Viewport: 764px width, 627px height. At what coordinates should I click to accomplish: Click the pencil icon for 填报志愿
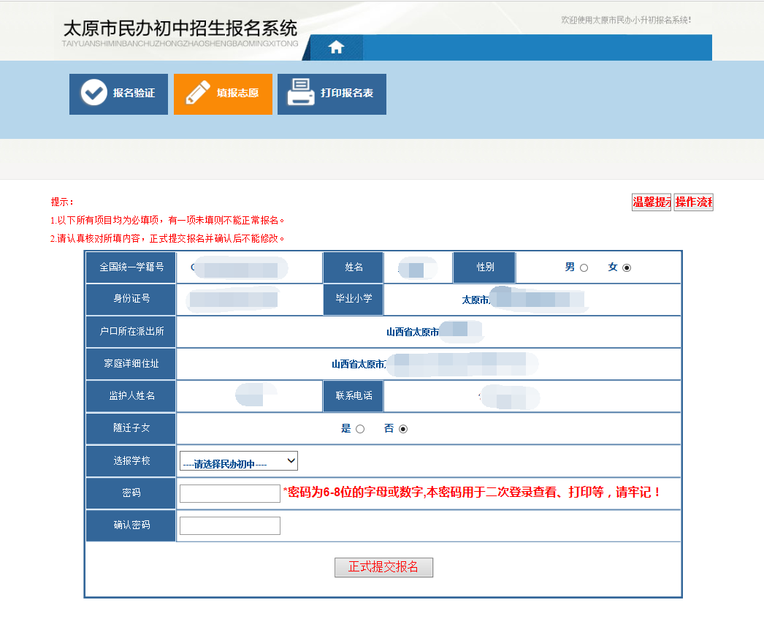[197, 94]
